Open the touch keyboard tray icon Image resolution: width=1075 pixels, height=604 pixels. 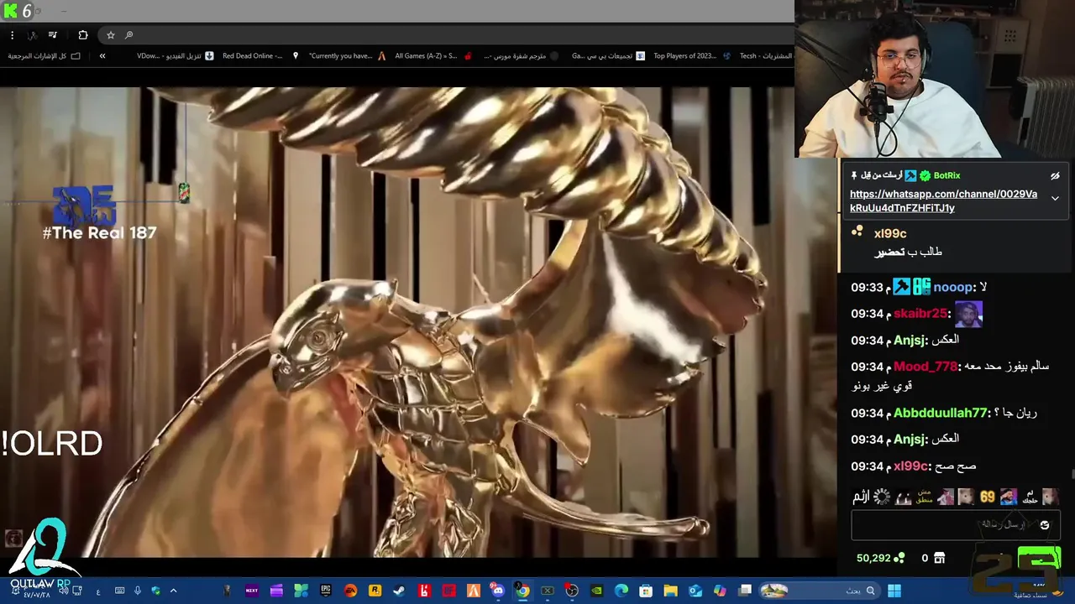tap(119, 591)
